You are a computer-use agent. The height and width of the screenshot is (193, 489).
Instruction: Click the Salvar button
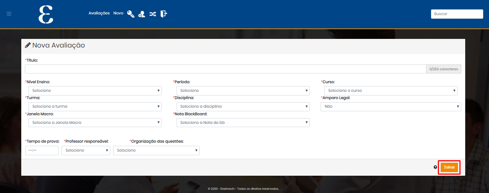(449, 167)
